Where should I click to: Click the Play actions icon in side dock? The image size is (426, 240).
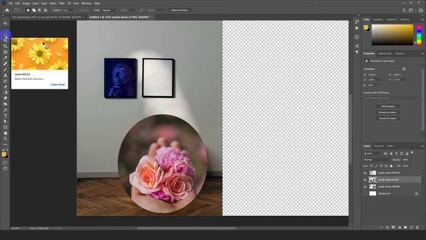click(x=357, y=28)
